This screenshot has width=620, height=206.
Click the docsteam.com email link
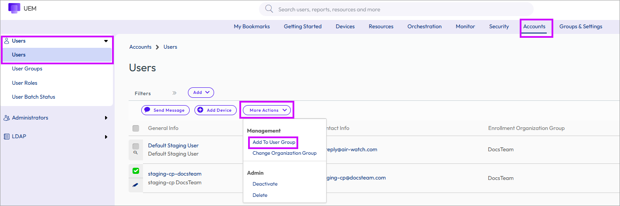(356, 177)
